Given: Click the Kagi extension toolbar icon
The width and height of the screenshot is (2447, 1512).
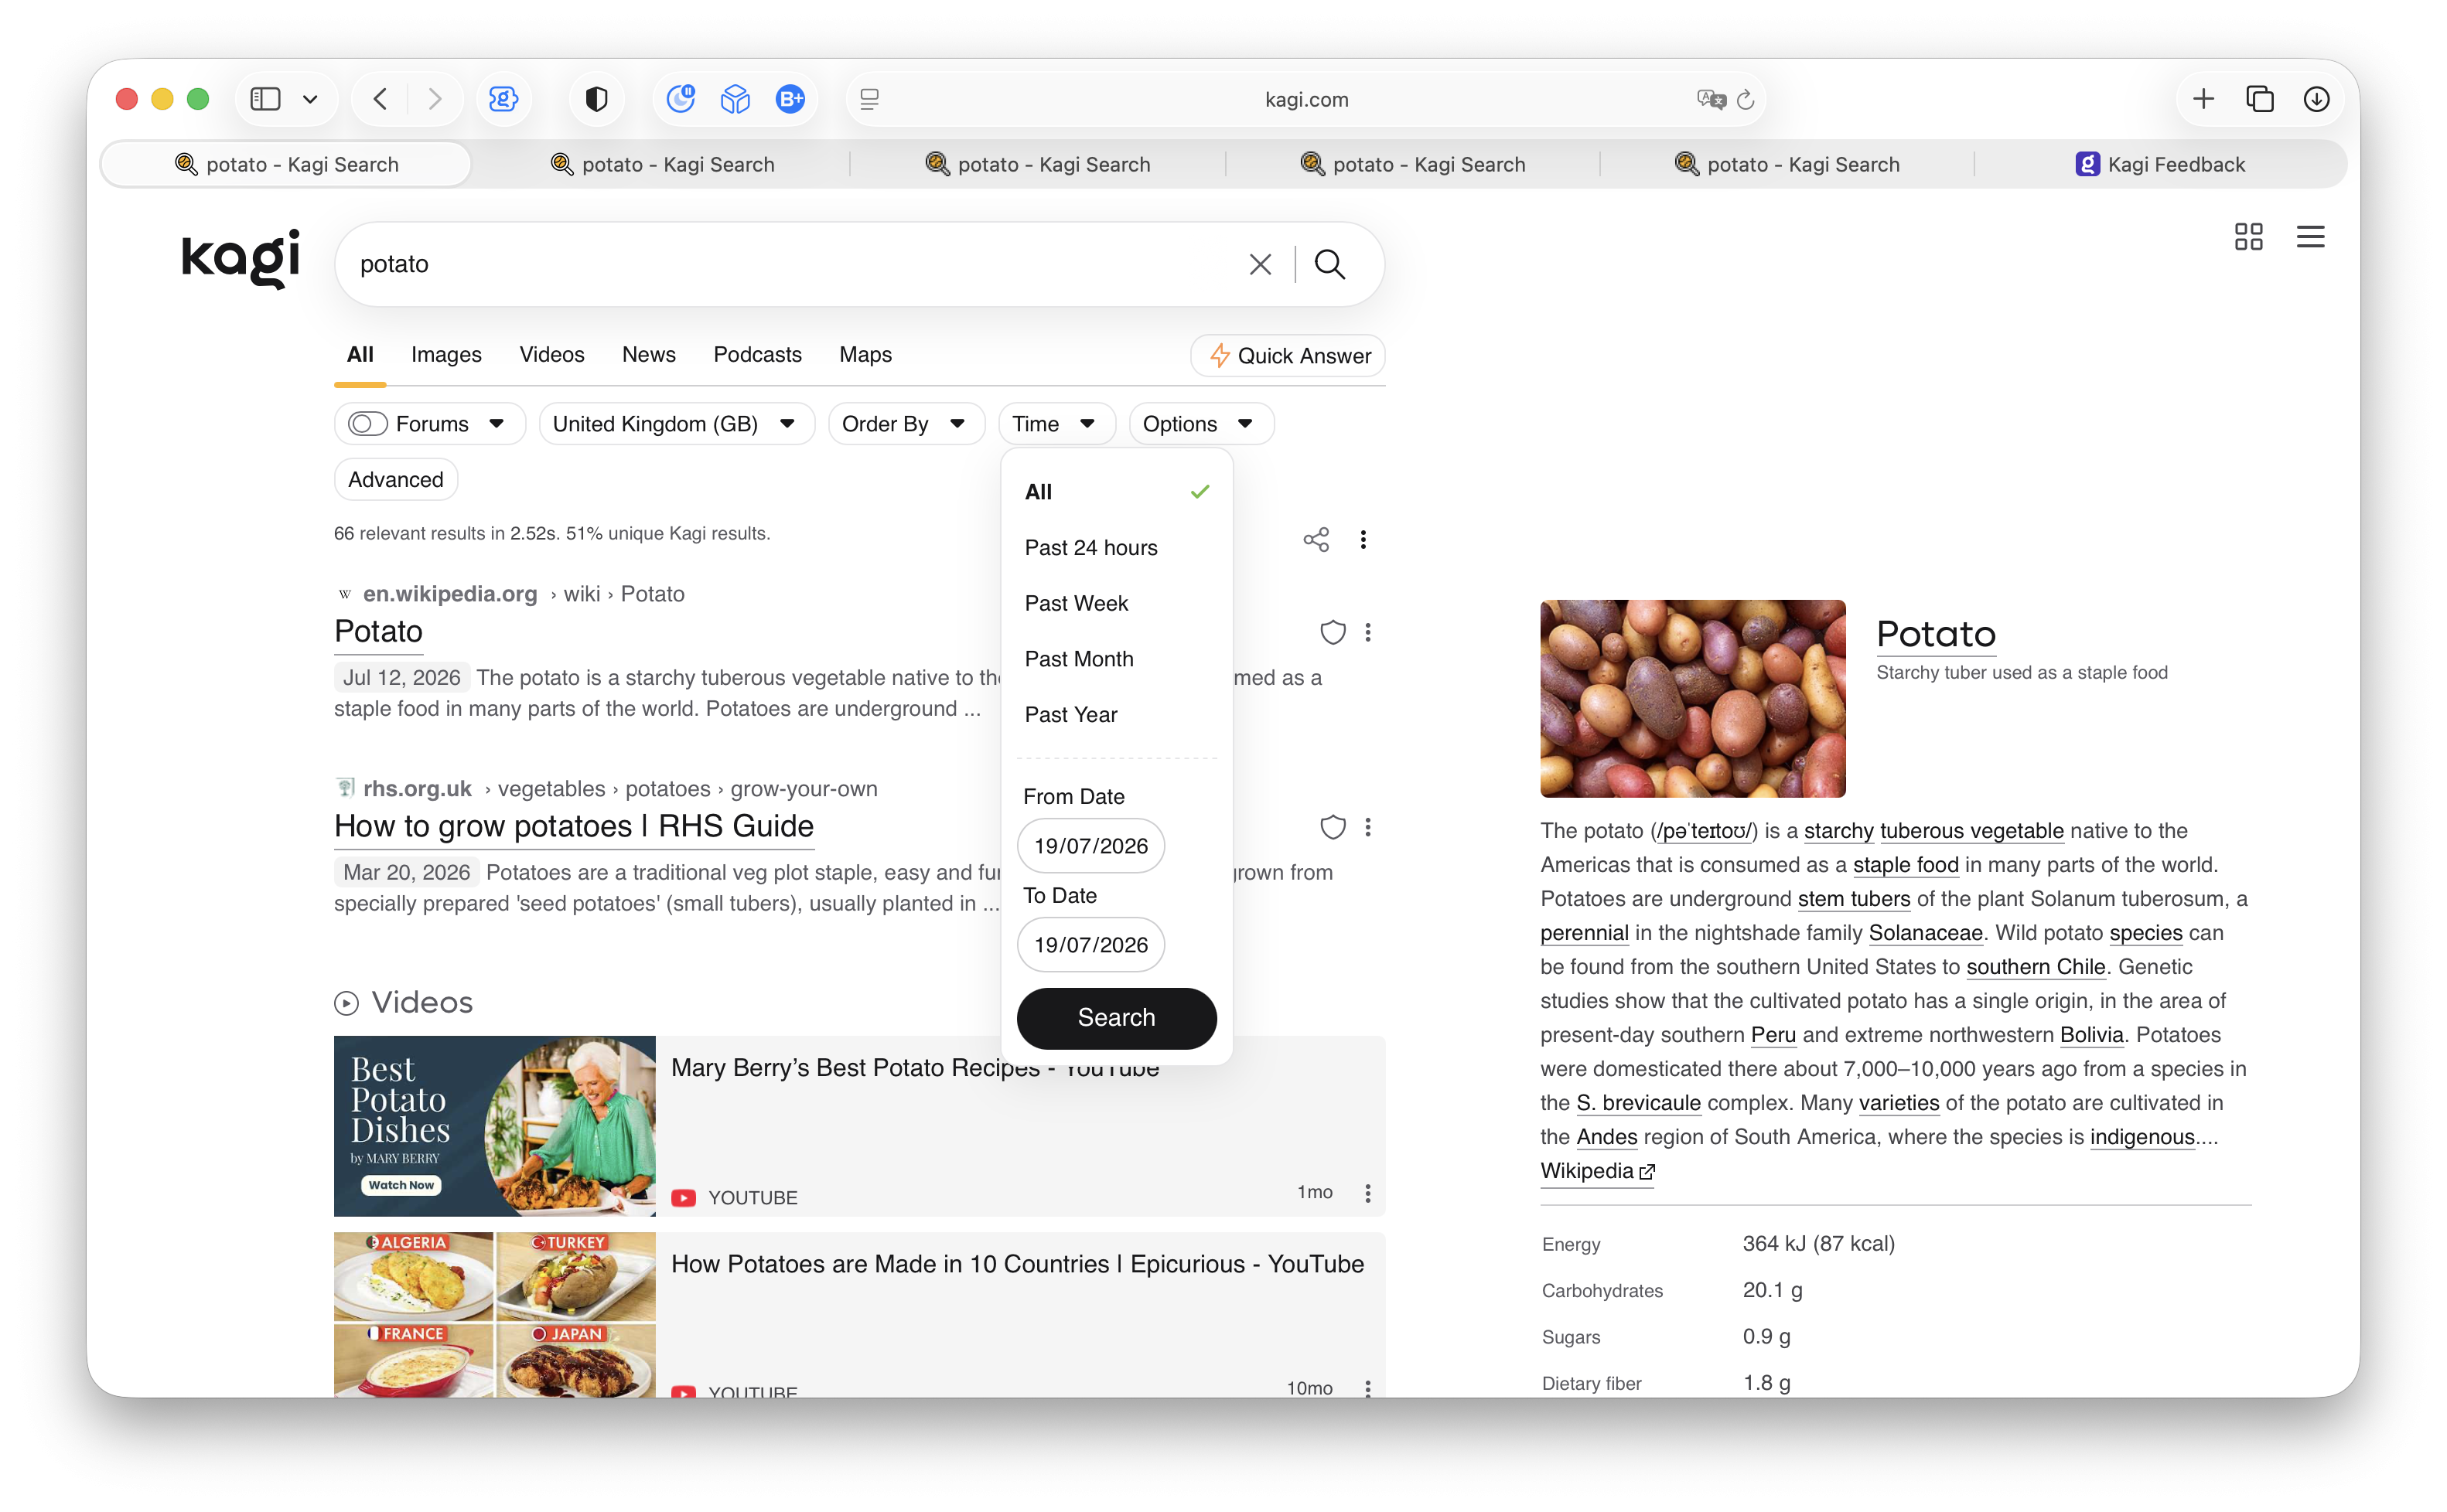Looking at the screenshot, I should [x=503, y=99].
